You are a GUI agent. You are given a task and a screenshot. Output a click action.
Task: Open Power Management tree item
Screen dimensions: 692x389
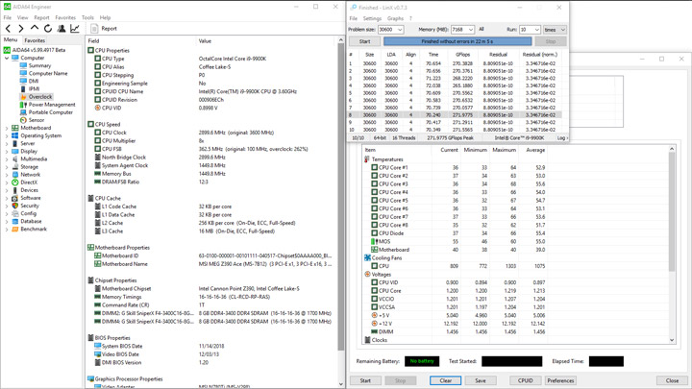[52, 105]
